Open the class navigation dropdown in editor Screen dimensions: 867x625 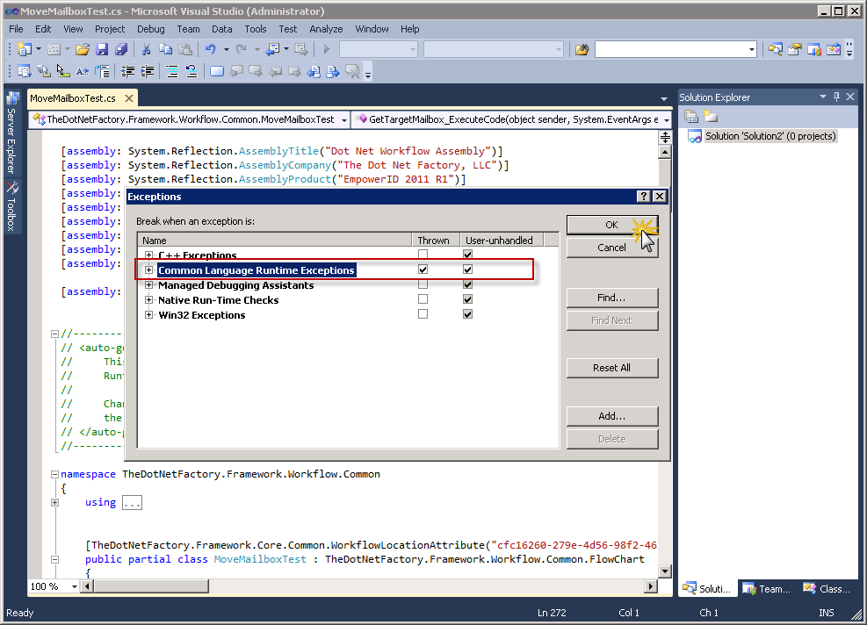pos(344,120)
